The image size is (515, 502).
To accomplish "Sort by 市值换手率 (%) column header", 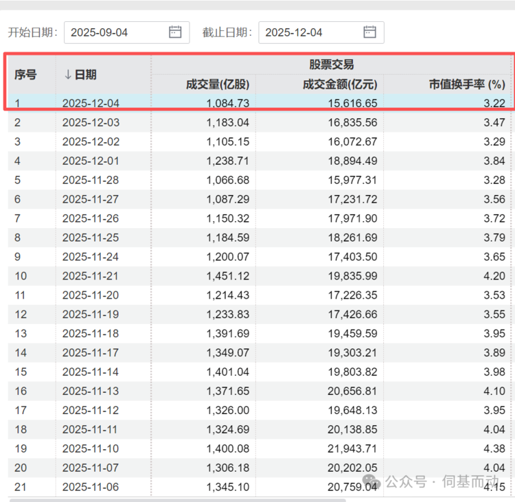I will click(x=467, y=85).
